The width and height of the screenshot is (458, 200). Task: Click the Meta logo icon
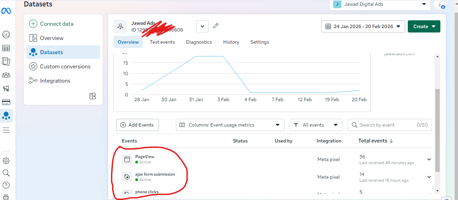(6, 11)
